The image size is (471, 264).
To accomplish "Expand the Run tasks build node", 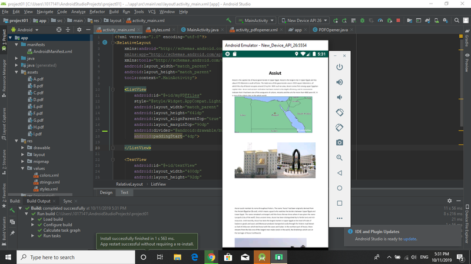I will click(32, 235).
